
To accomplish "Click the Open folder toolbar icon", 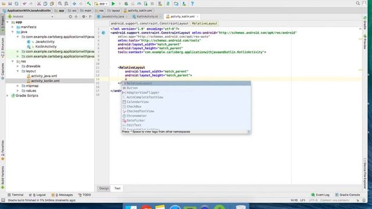I will click(x=3, y=3).
